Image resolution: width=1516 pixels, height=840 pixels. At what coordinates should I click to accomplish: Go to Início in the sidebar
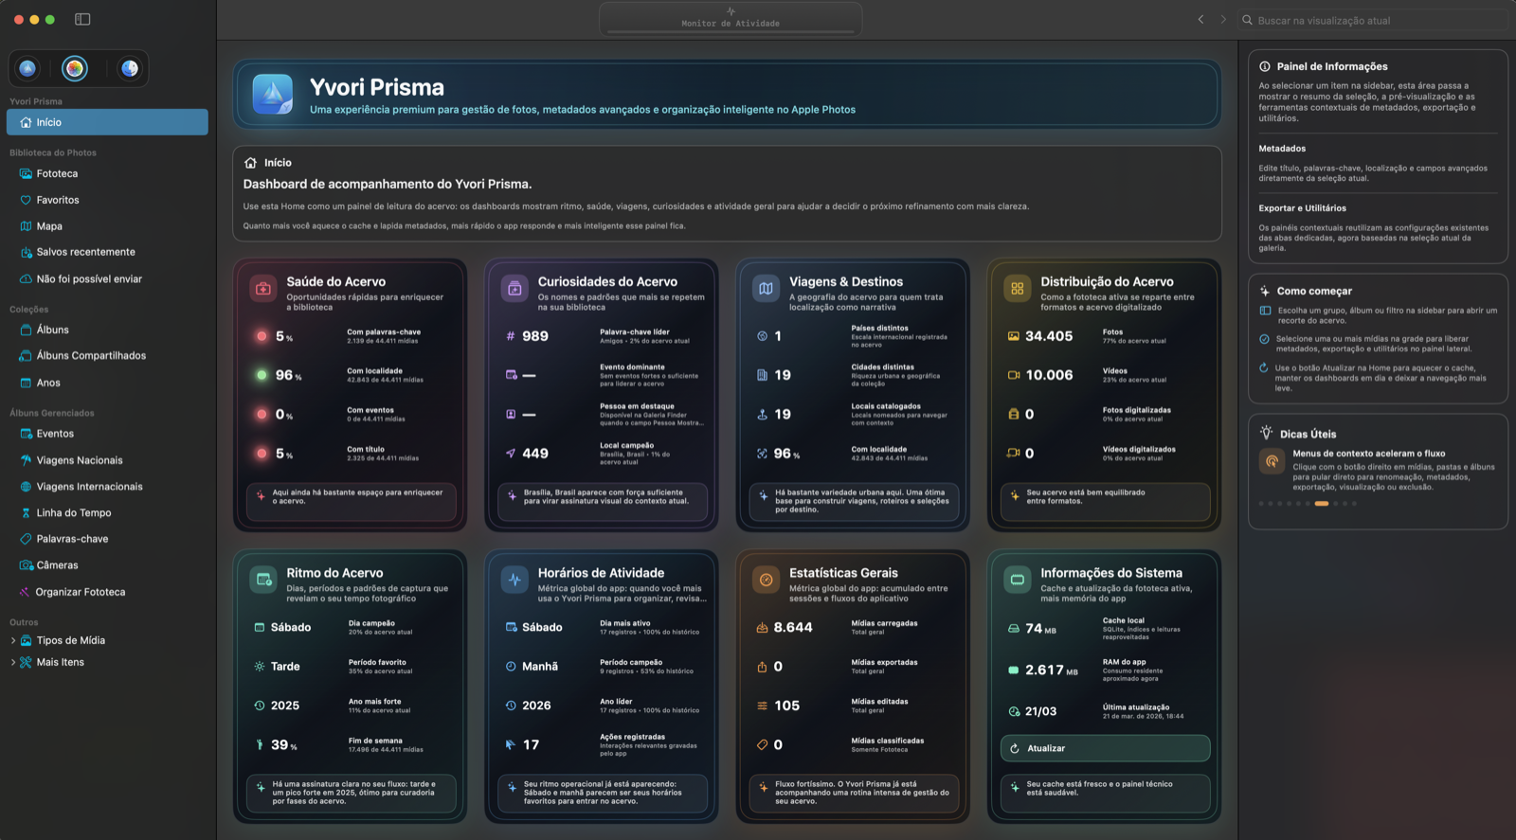click(107, 122)
